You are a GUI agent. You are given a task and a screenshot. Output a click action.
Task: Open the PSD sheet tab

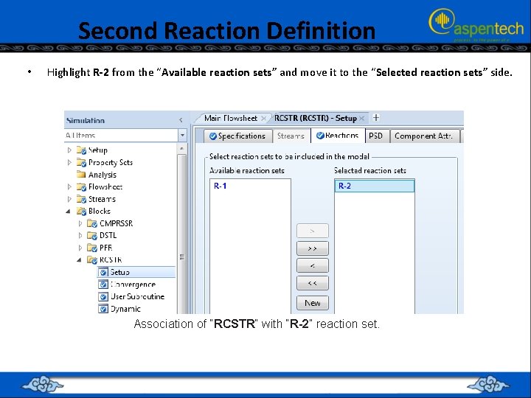click(x=376, y=136)
